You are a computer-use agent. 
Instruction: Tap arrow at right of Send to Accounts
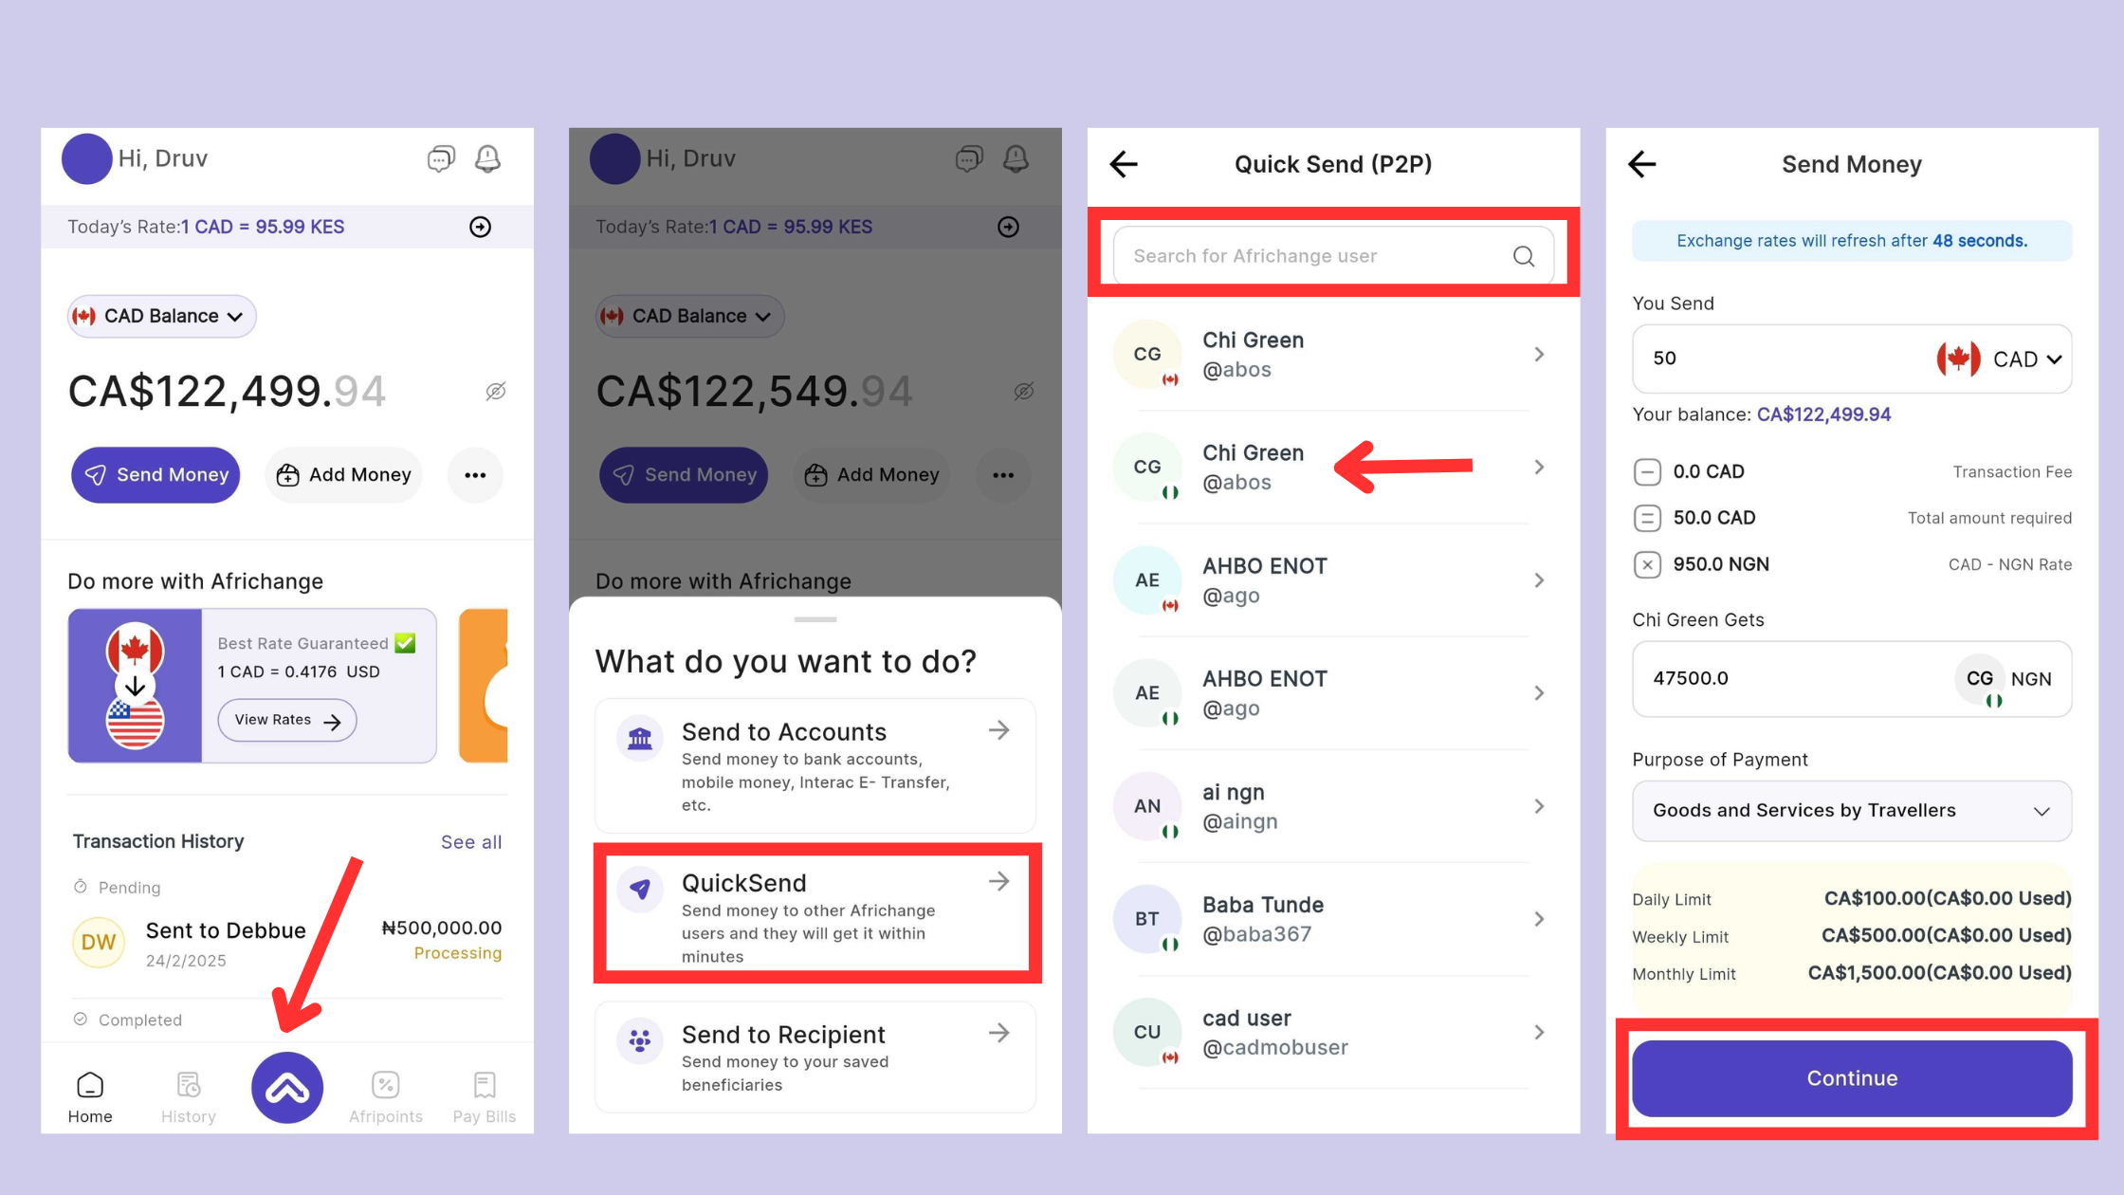click(998, 730)
